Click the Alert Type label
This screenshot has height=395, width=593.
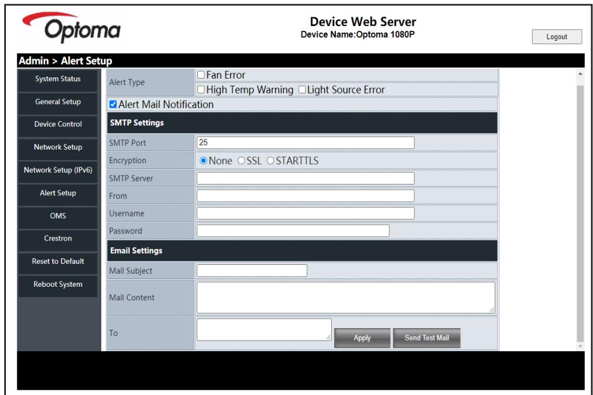click(x=127, y=82)
